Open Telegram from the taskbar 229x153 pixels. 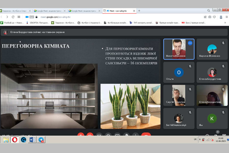[41, 140]
